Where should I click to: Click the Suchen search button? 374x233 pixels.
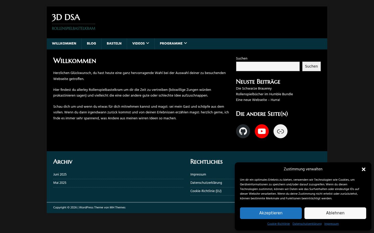coord(311,66)
